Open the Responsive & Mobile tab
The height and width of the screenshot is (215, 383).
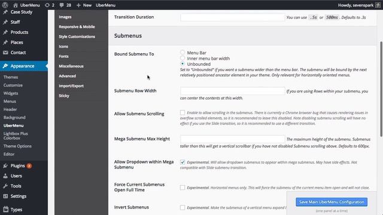pyautogui.click(x=77, y=27)
